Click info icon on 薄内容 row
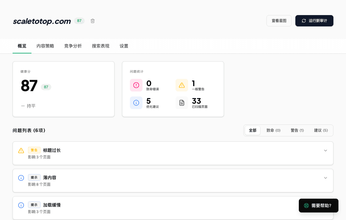This screenshot has width=346, height=220. pos(21,178)
